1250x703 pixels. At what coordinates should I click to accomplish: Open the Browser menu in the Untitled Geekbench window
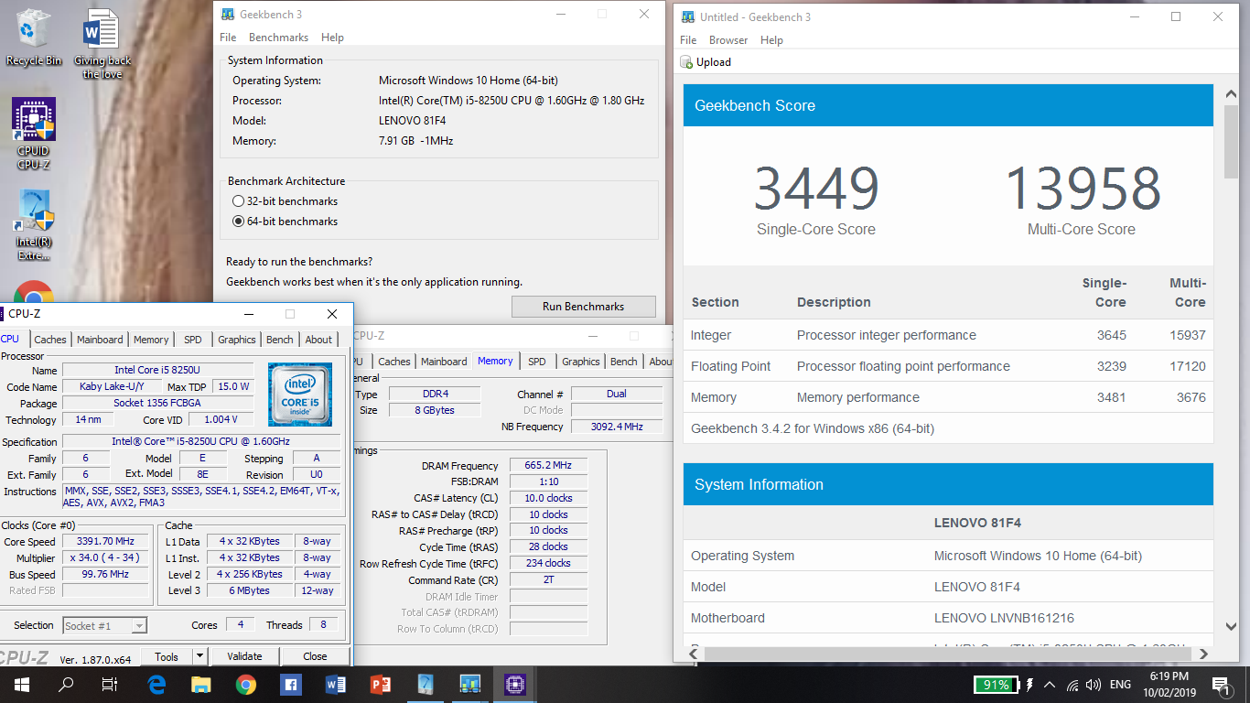(728, 40)
